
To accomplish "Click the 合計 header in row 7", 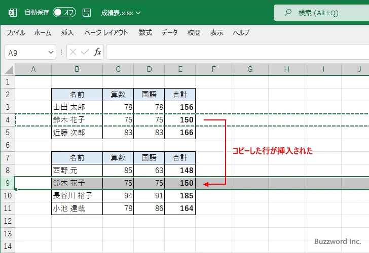I will tap(180, 158).
